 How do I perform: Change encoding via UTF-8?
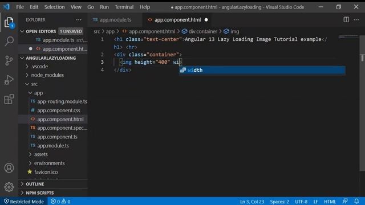tap(301, 202)
